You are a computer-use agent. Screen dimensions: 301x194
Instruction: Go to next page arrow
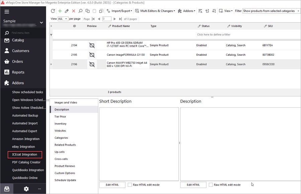coord(115,19)
